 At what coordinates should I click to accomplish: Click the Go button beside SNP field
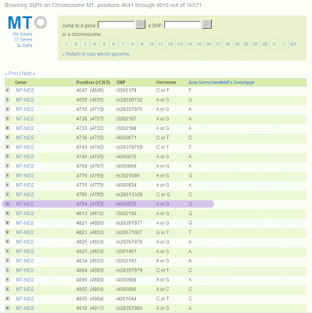207,24
